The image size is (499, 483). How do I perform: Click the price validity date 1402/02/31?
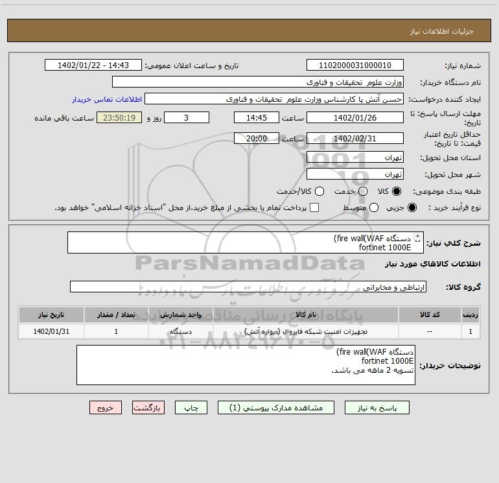tap(355, 138)
